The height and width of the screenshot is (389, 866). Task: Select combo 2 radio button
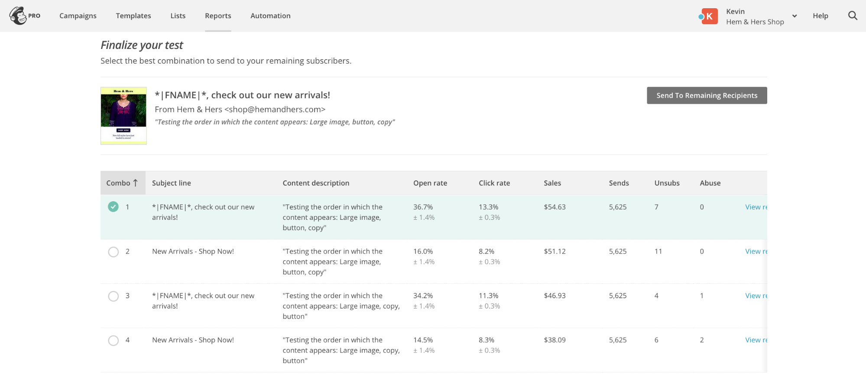[x=113, y=252]
